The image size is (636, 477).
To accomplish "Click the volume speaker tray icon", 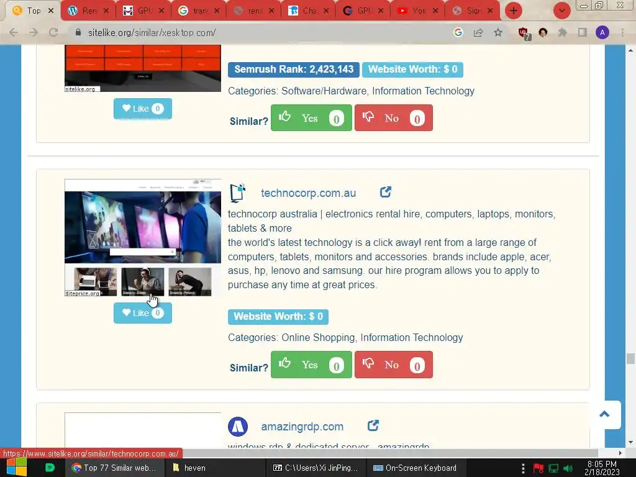I will (x=569, y=468).
